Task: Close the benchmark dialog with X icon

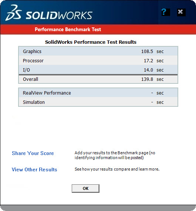Action: (181, 12)
